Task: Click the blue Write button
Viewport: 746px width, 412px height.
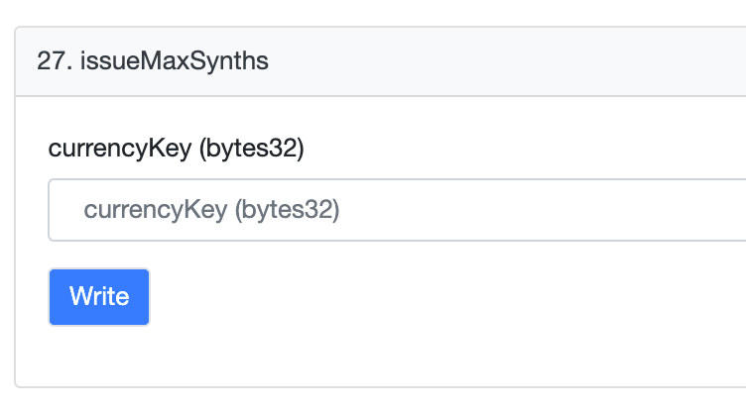Action: click(x=99, y=297)
